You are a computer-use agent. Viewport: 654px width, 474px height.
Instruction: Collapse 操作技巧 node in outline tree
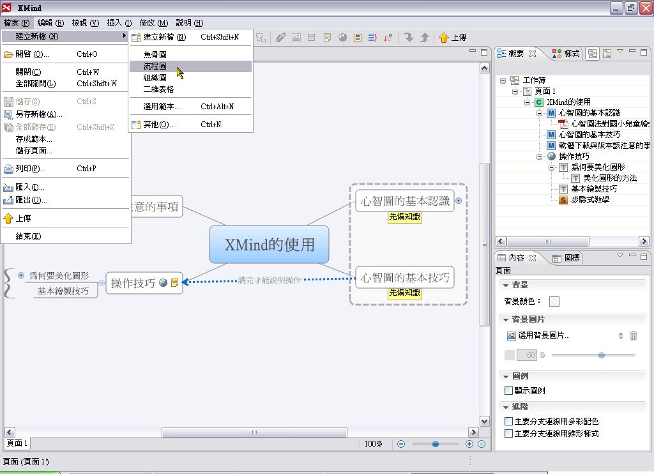pos(539,157)
